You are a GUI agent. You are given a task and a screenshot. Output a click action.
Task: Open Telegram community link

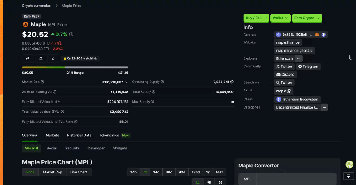308,67
